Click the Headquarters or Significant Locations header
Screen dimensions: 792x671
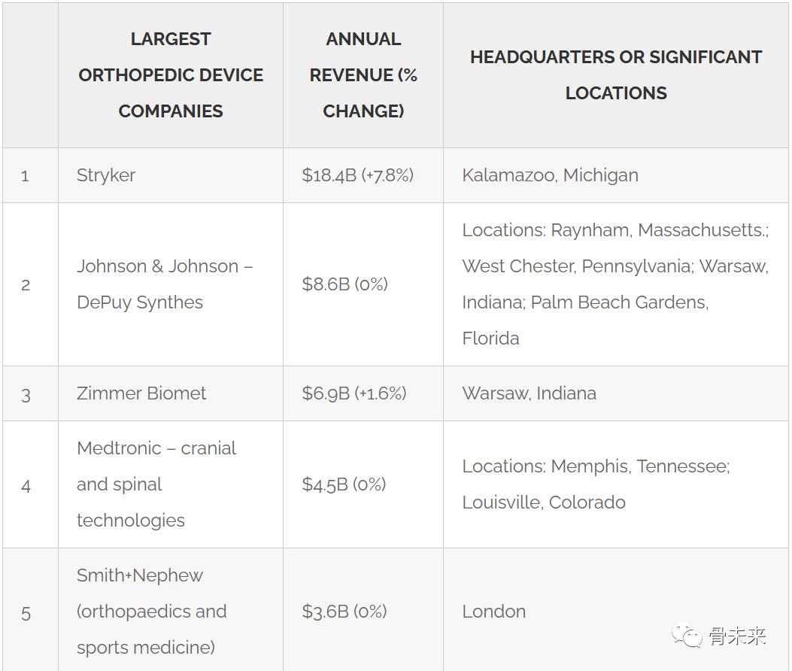[x=616, y=75]
